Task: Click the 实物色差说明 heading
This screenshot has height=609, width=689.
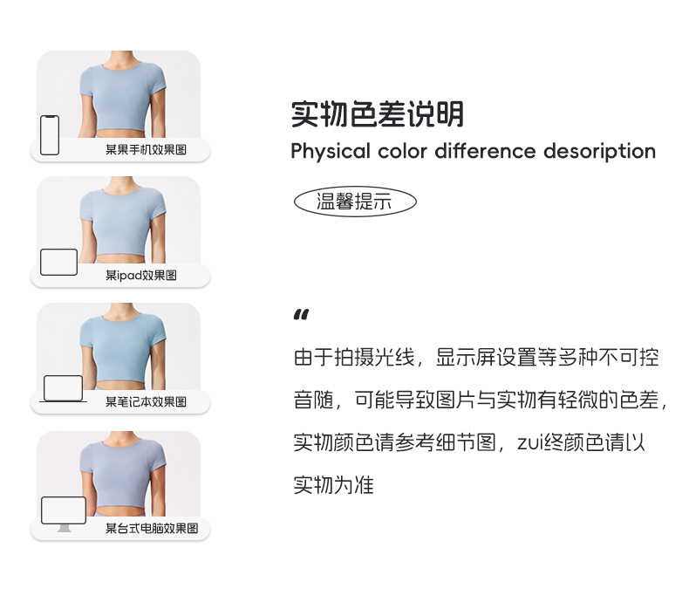Action: coord(378,114)
